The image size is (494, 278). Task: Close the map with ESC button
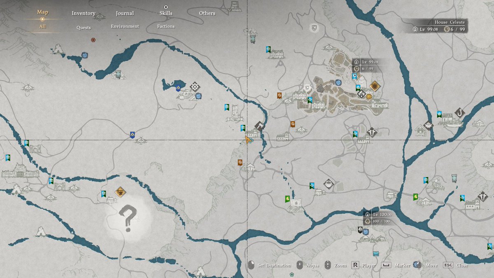point(455,265)
